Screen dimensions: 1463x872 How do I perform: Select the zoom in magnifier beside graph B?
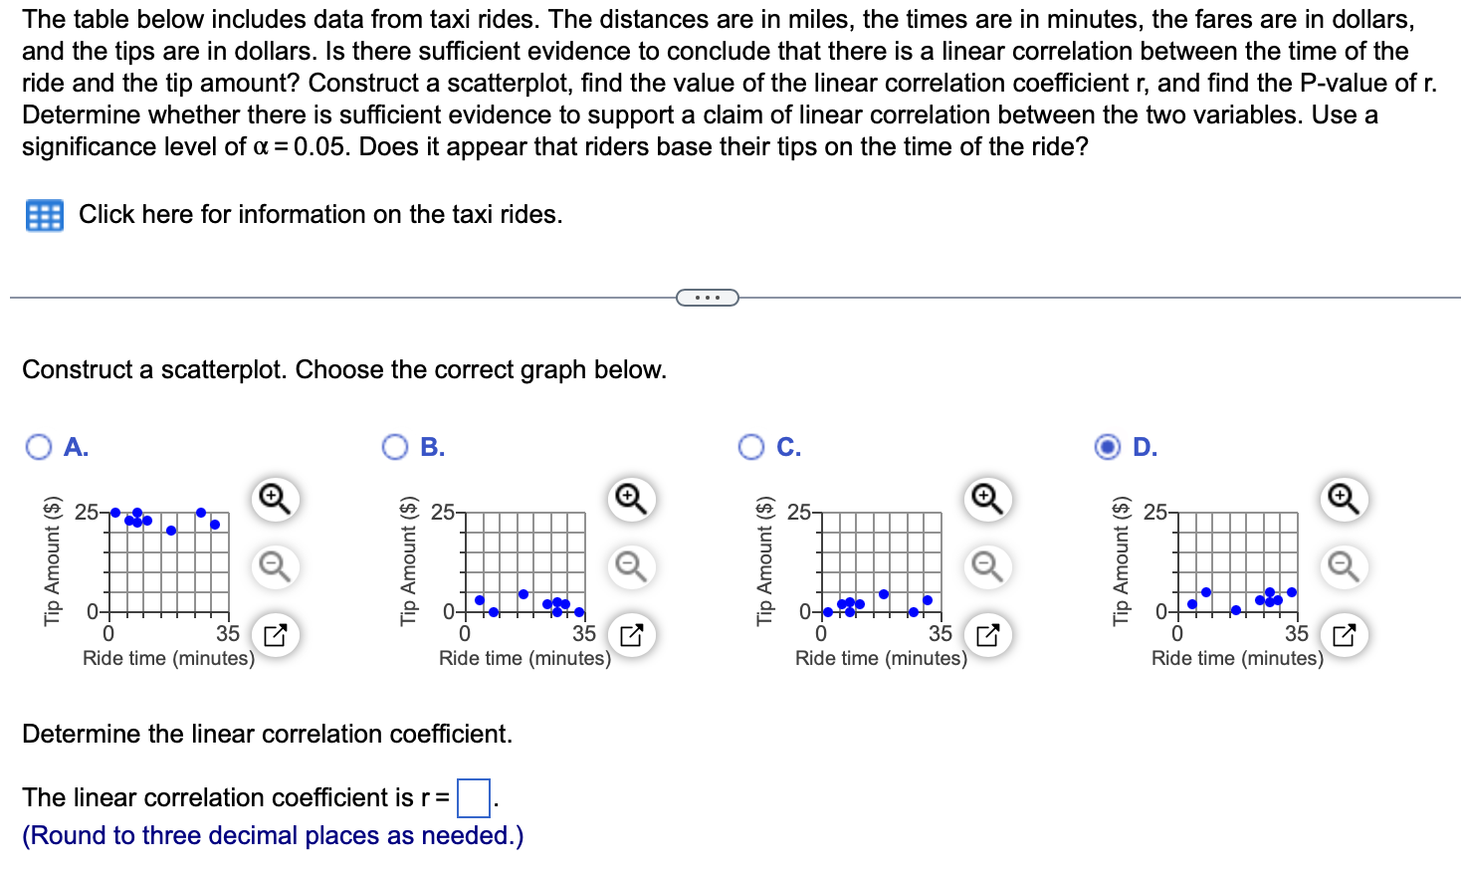(x=632, y=499)
